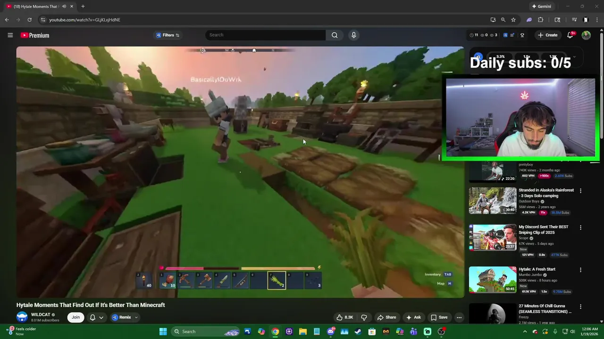Expand the Remix dropdown arrow
Screen dimensions: 604x339
(x=136, y=317)
